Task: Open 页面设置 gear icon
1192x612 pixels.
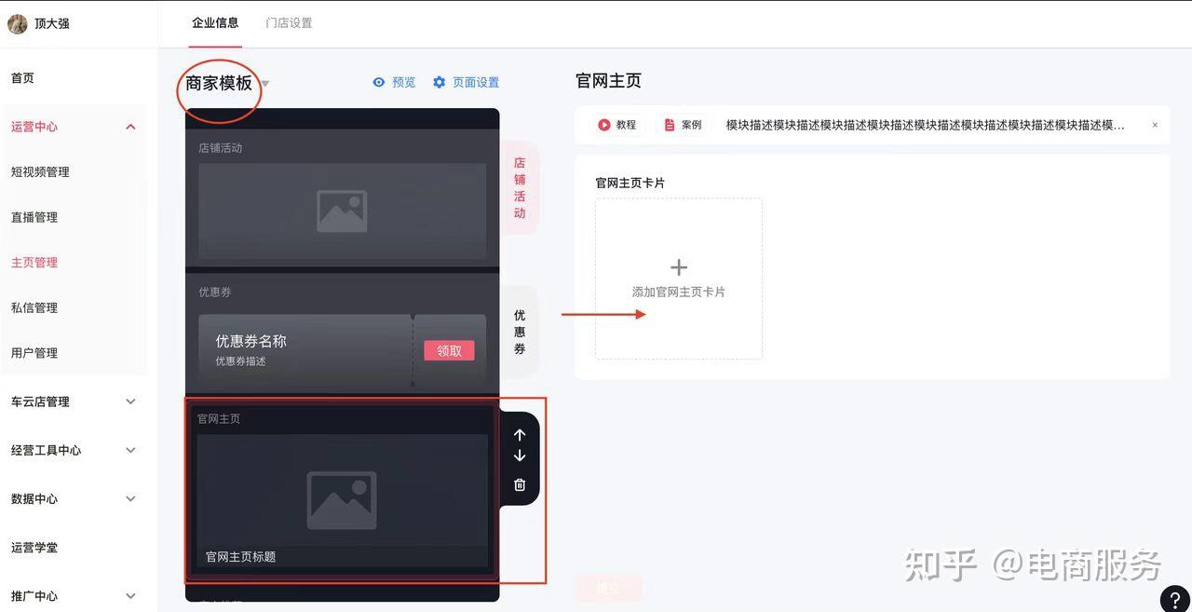Action: pyautogui.click(x=440, y=82)
